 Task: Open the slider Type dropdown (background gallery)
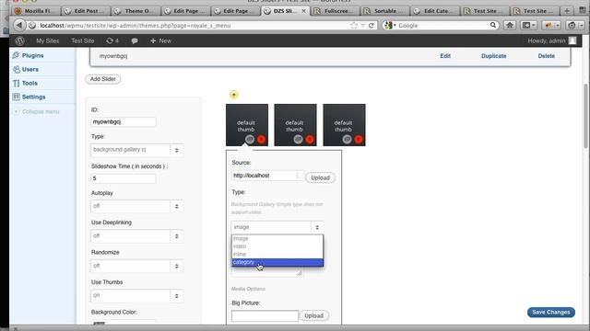[136, 150]
